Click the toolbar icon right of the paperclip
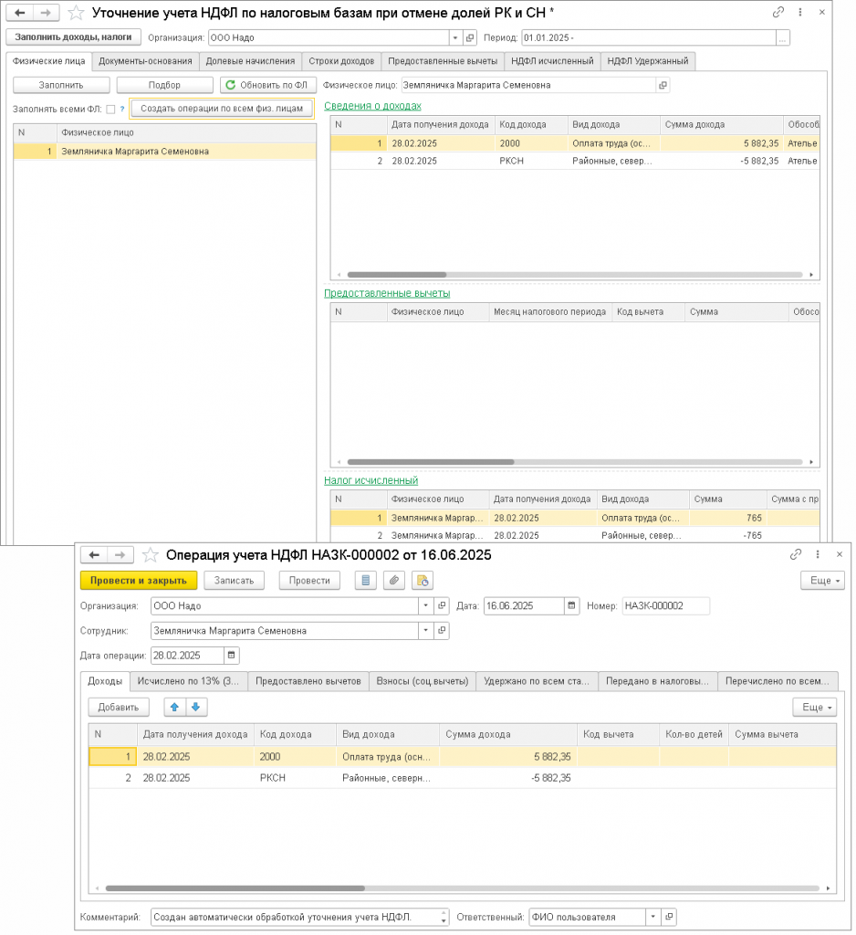856x935 pixels. point(423,580)
